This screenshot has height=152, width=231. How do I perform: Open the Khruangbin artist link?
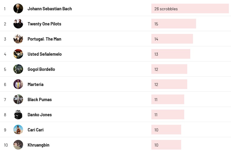pyautogui.click(x=38, y=145)
